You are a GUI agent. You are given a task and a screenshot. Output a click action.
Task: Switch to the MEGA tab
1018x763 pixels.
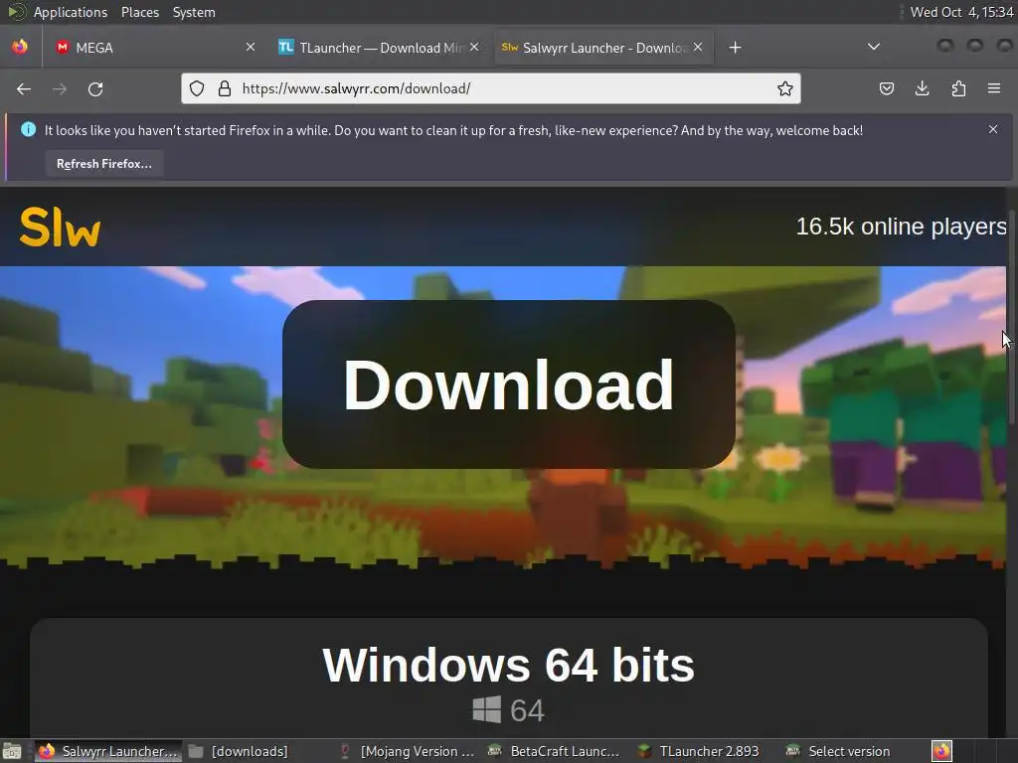153,48
